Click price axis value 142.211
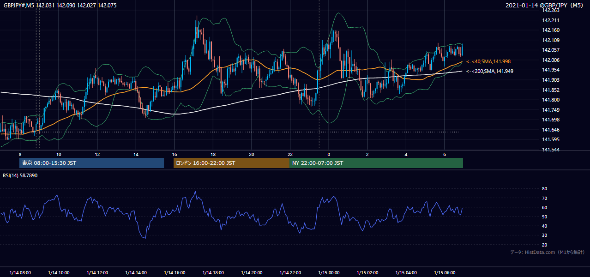 click(551, 20)
